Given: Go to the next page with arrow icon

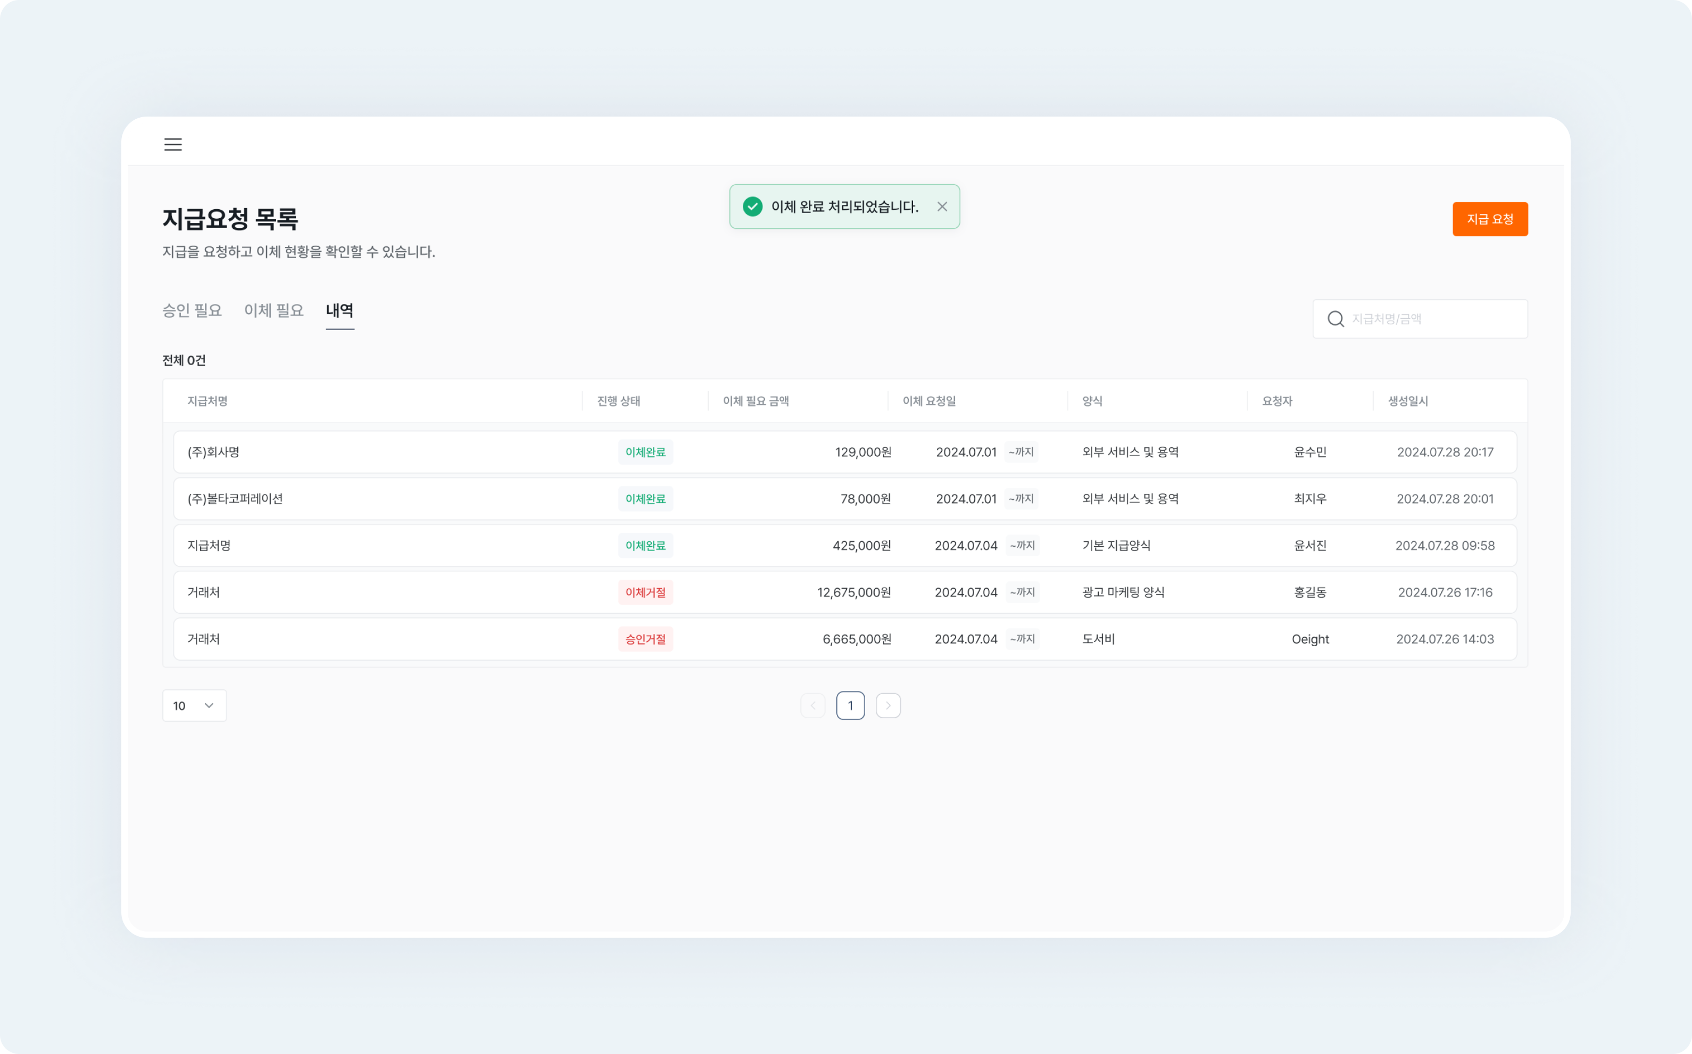Looking at the screenshot, I should (x=888, y=705).
